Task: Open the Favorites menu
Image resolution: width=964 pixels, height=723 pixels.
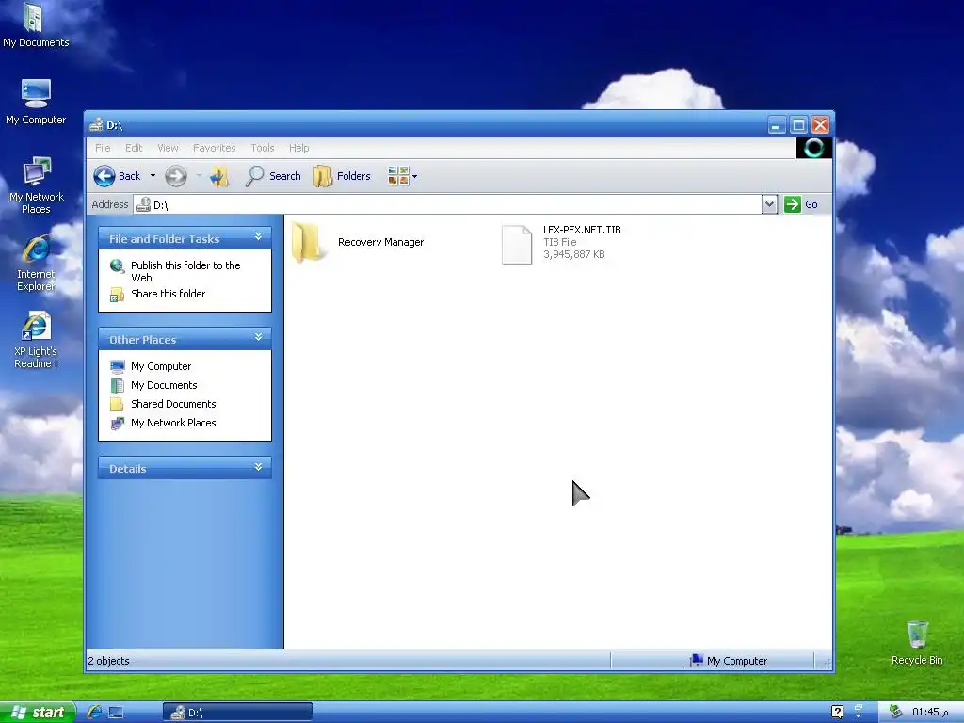Action: pyautogui.click(x=214, y=148)
